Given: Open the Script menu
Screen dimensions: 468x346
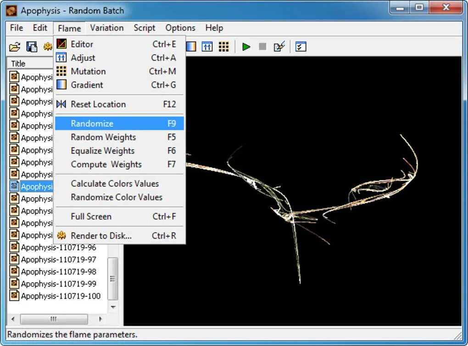Looking at the screenshot, I should (145, 28).
